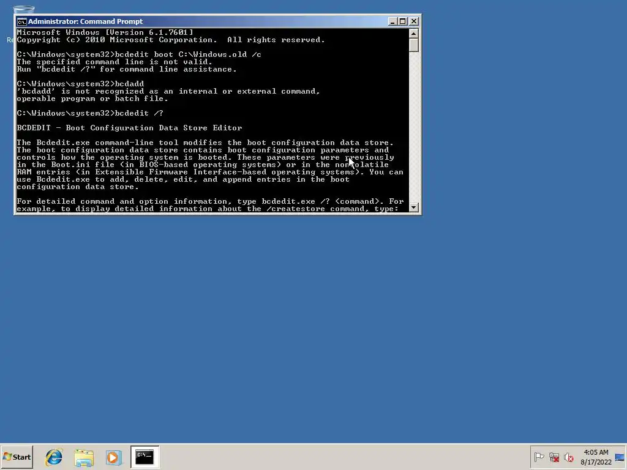Click the 'BCDEDIT - Boot Configuration Data Store Editor' heading
Viewport: 627px width, 470px height.
click(130, 128)
